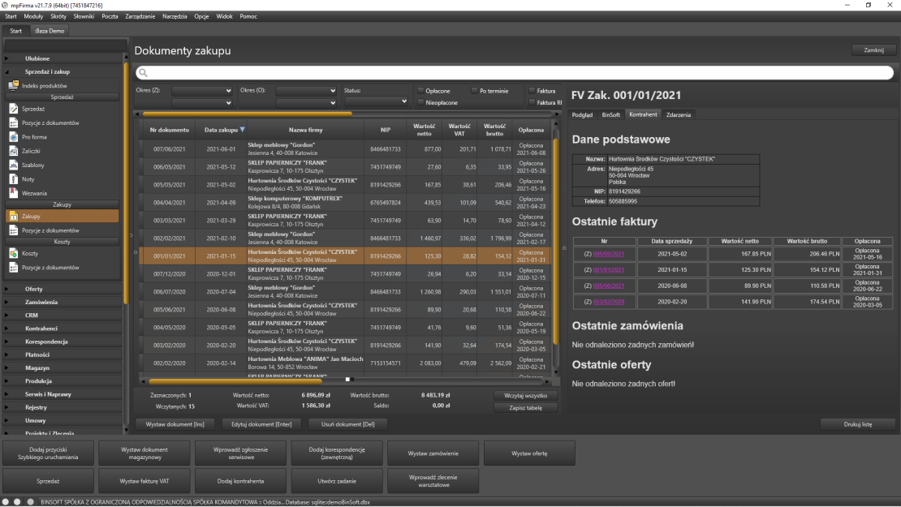Open the first Okres (O) dropdown
901x507 pixels.
tap(306, 91)
